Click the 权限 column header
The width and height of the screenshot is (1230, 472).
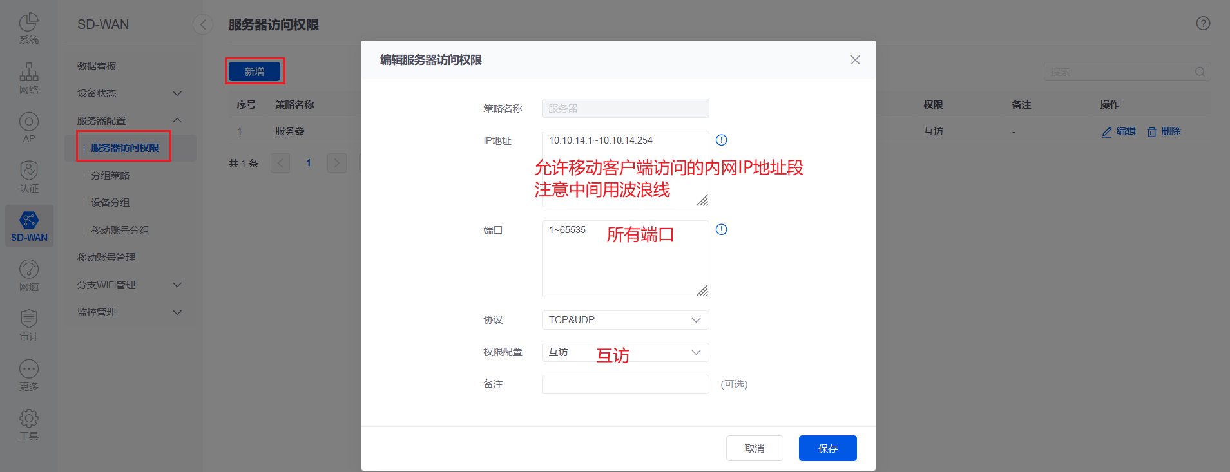click(933, 104)
